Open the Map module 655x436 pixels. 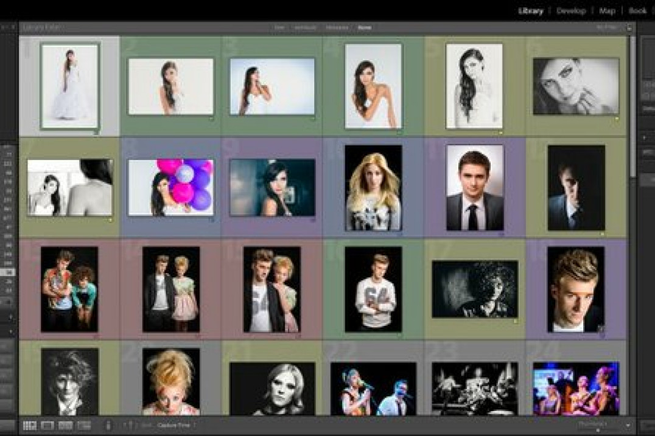coord(606,11)
